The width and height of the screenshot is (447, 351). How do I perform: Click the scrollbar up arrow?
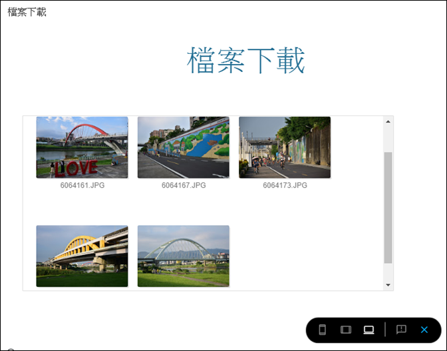click(388, 122)
